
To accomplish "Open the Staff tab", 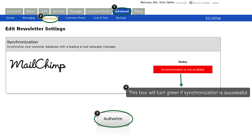I will point(44,11).
